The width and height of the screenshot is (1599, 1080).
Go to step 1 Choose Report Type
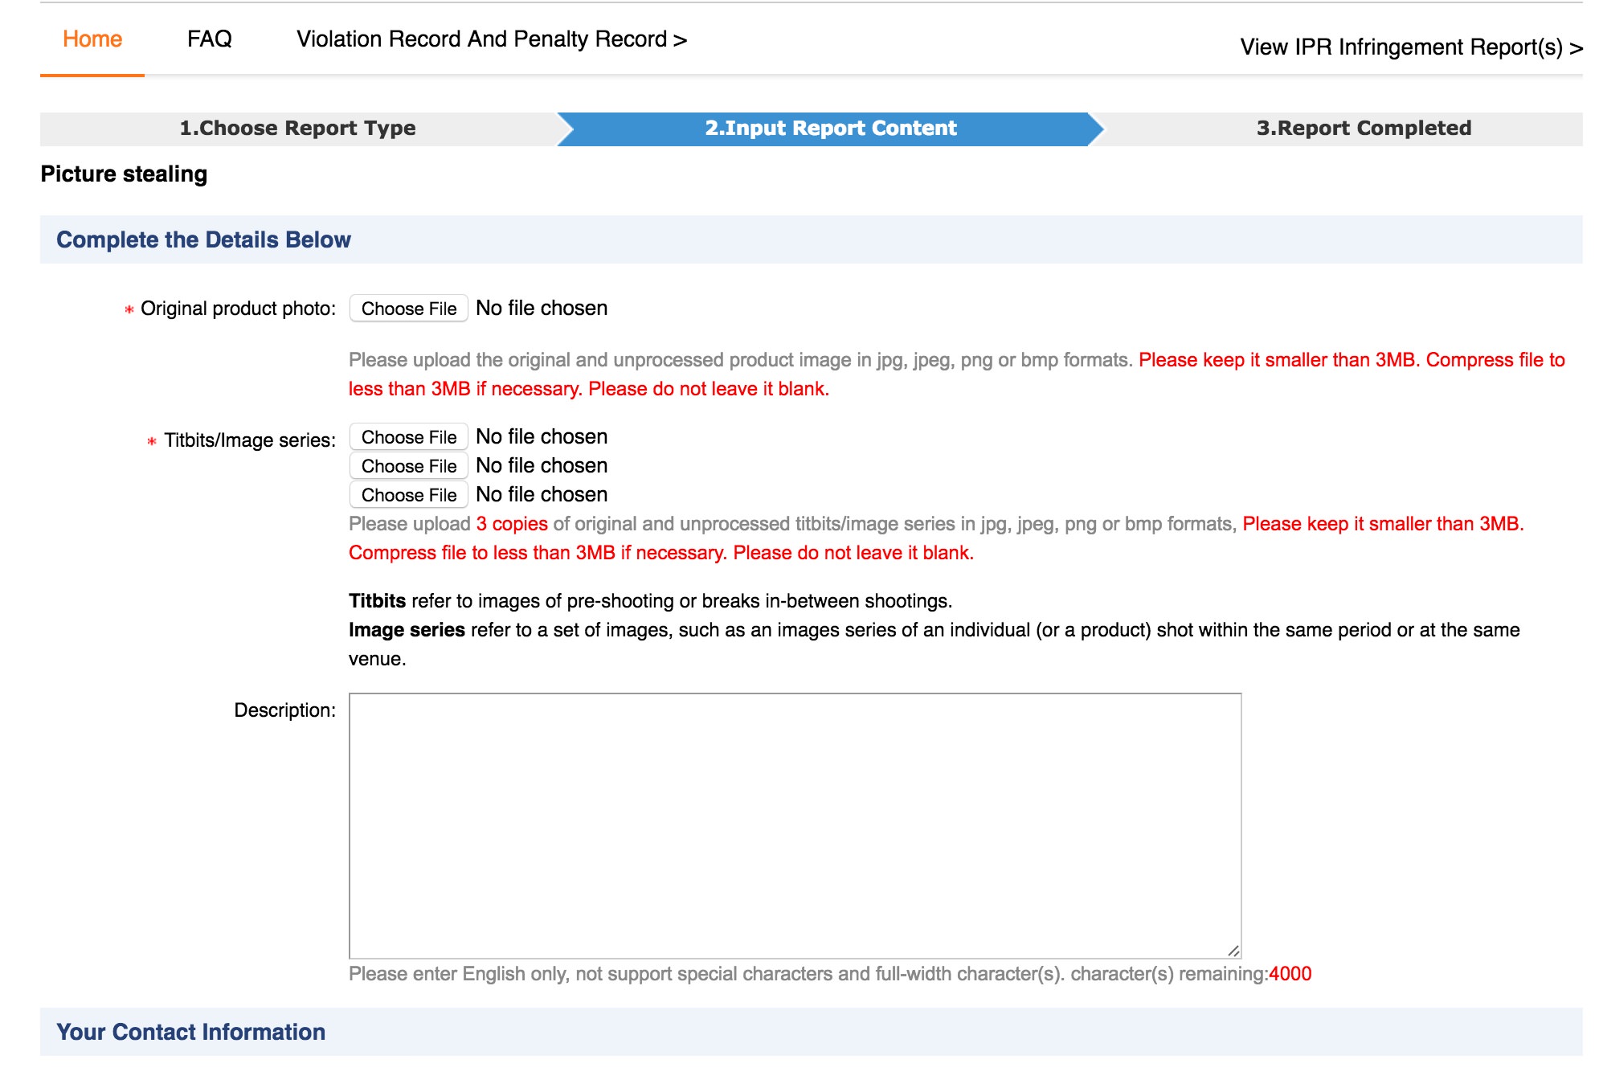click(297, 129)
